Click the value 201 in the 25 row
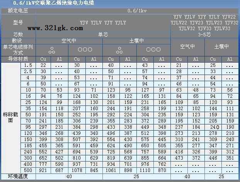 click(x=111, y=102)
